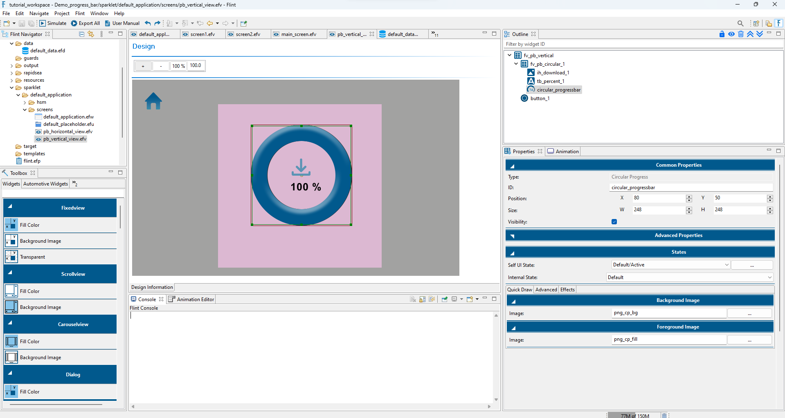Increase width using the W stepper arrow

coord(689,208)
